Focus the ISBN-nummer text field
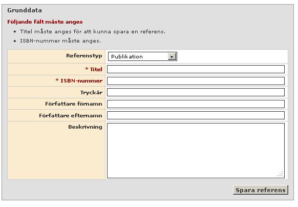Image resolution: width=298 pixels, height=207 pixels. [196, 81]
